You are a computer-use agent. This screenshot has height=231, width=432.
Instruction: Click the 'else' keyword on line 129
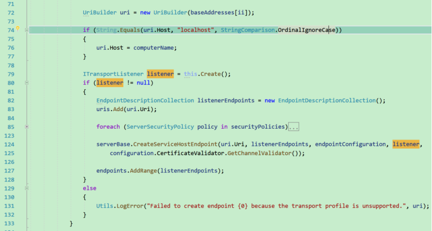tap(90, 188)
